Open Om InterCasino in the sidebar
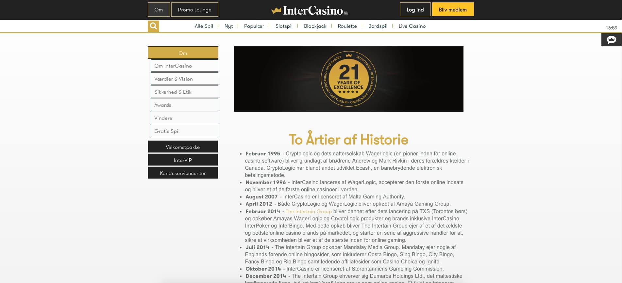 (185, 66)
